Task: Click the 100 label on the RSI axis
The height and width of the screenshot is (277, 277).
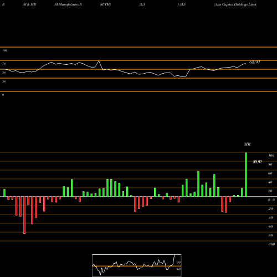Action: coord(4,50)
